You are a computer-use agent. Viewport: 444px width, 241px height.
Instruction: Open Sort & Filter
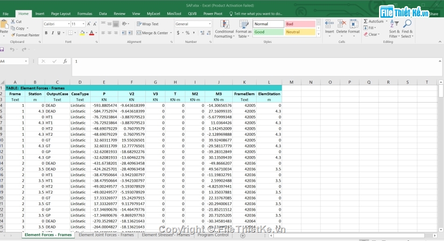(394, 28)
